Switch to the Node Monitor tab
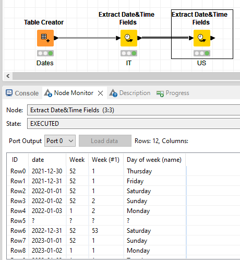Screen dimensions: 240x260 [x=74, y=93]
